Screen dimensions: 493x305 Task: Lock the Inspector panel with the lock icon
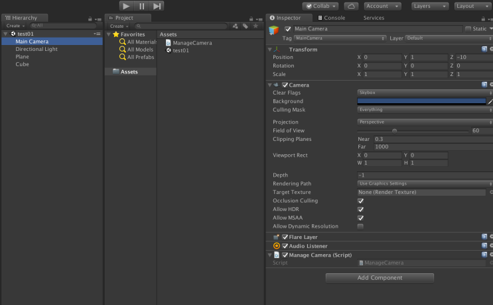[483, 19]
